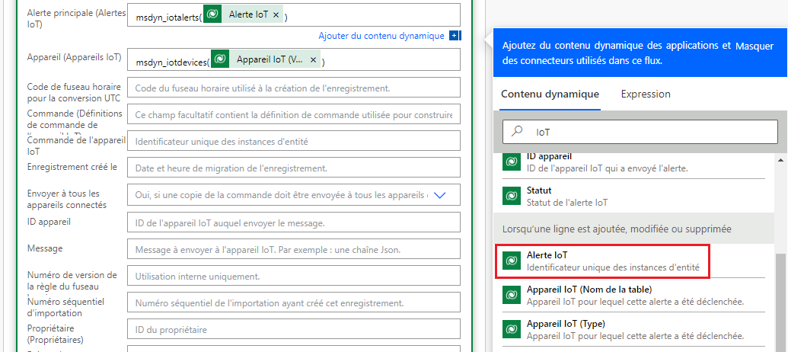Image resolution: width=788 pixels, height=352 pixels.
Task: Click 'Alerte principale (Alertes IoT)' label
Action: coord(76,18)
